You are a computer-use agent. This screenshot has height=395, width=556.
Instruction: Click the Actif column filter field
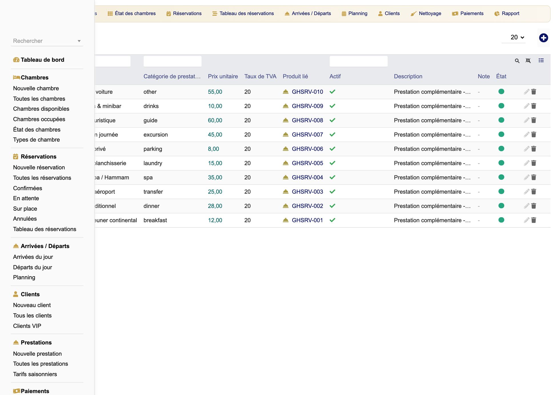point(358,61)
